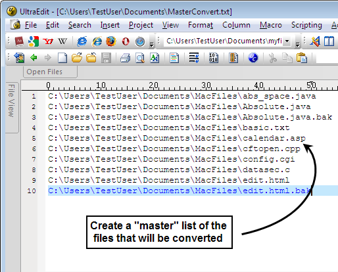This screenshot has height=272, width=338.
Task: Open the Format menu
Action: pyautogui.click(x=201, y=25)
